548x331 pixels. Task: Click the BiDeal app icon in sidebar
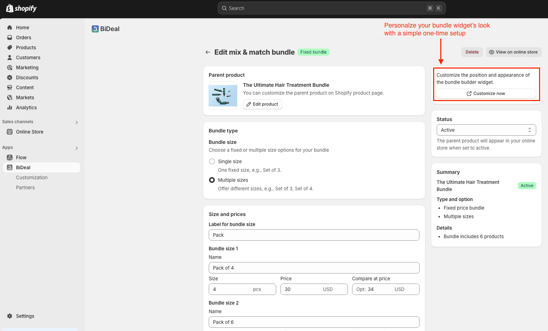click(x=10, y=167)
